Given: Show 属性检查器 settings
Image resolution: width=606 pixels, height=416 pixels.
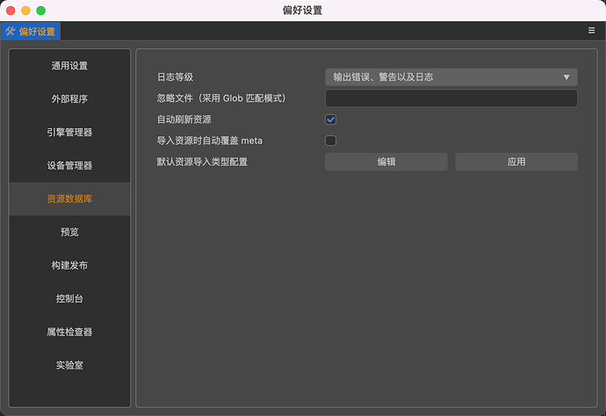Looking at the screenshot, I should 69,332.
